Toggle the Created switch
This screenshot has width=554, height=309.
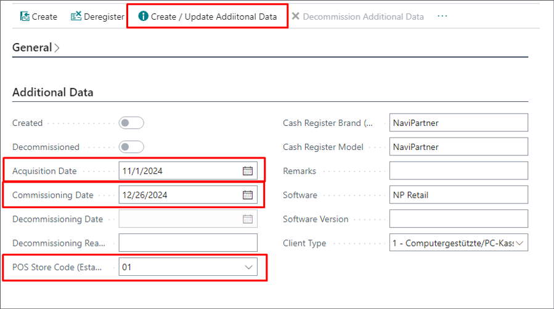[x=131, y=123]
